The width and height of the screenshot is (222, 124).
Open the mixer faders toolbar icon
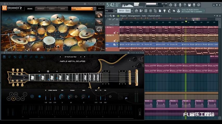coord(150,11)
